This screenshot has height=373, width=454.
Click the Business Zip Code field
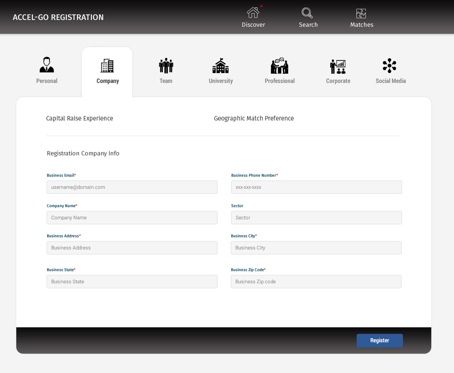[316, 282]
